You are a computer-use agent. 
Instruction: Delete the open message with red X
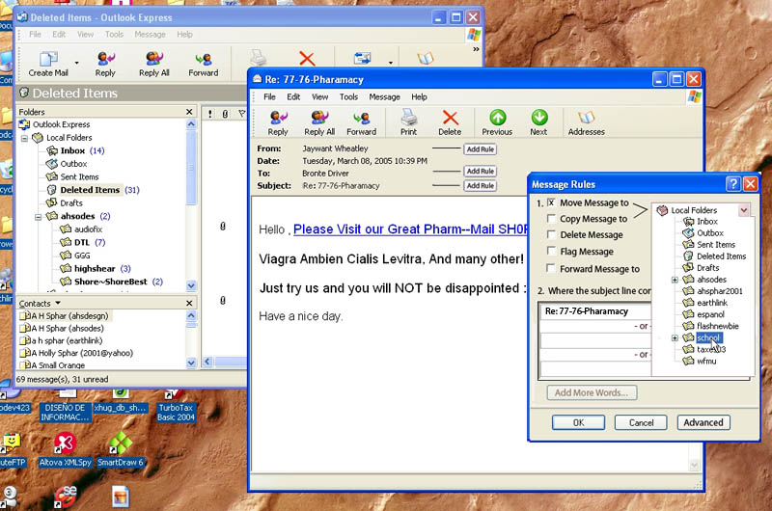pyautogui.click(x=450, y=122)
